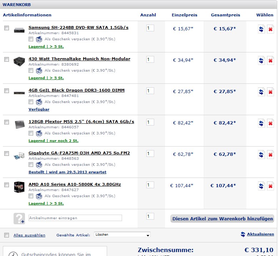
Task: Click gift box icon under Thermaltake Munich
Action: [39, 71]
